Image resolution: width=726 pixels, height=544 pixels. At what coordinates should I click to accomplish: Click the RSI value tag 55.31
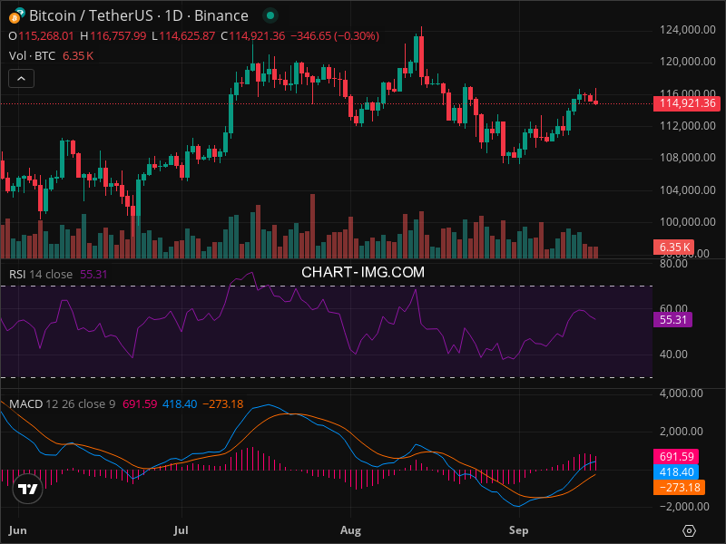click(x=672, y=320)
